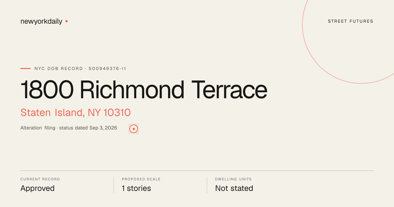Select the Staten Island, NY 10310 address

click(x=76, y=112)
